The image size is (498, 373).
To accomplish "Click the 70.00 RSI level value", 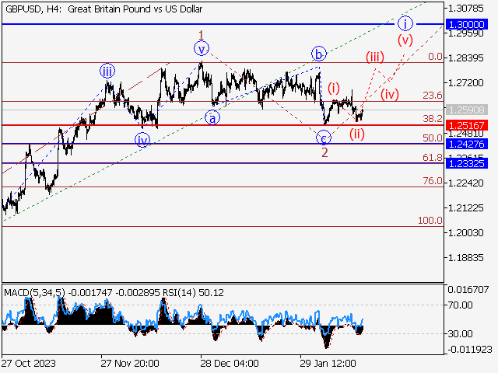I will [x=460, y=305].
